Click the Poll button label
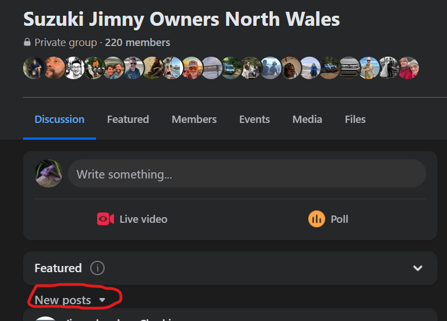This screenshot has height=321, width=447. click(x=339, y=219)
